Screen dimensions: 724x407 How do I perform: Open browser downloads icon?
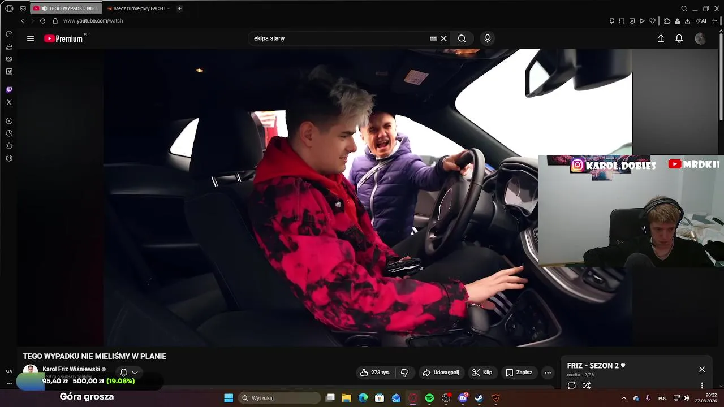tap(687, 21)
